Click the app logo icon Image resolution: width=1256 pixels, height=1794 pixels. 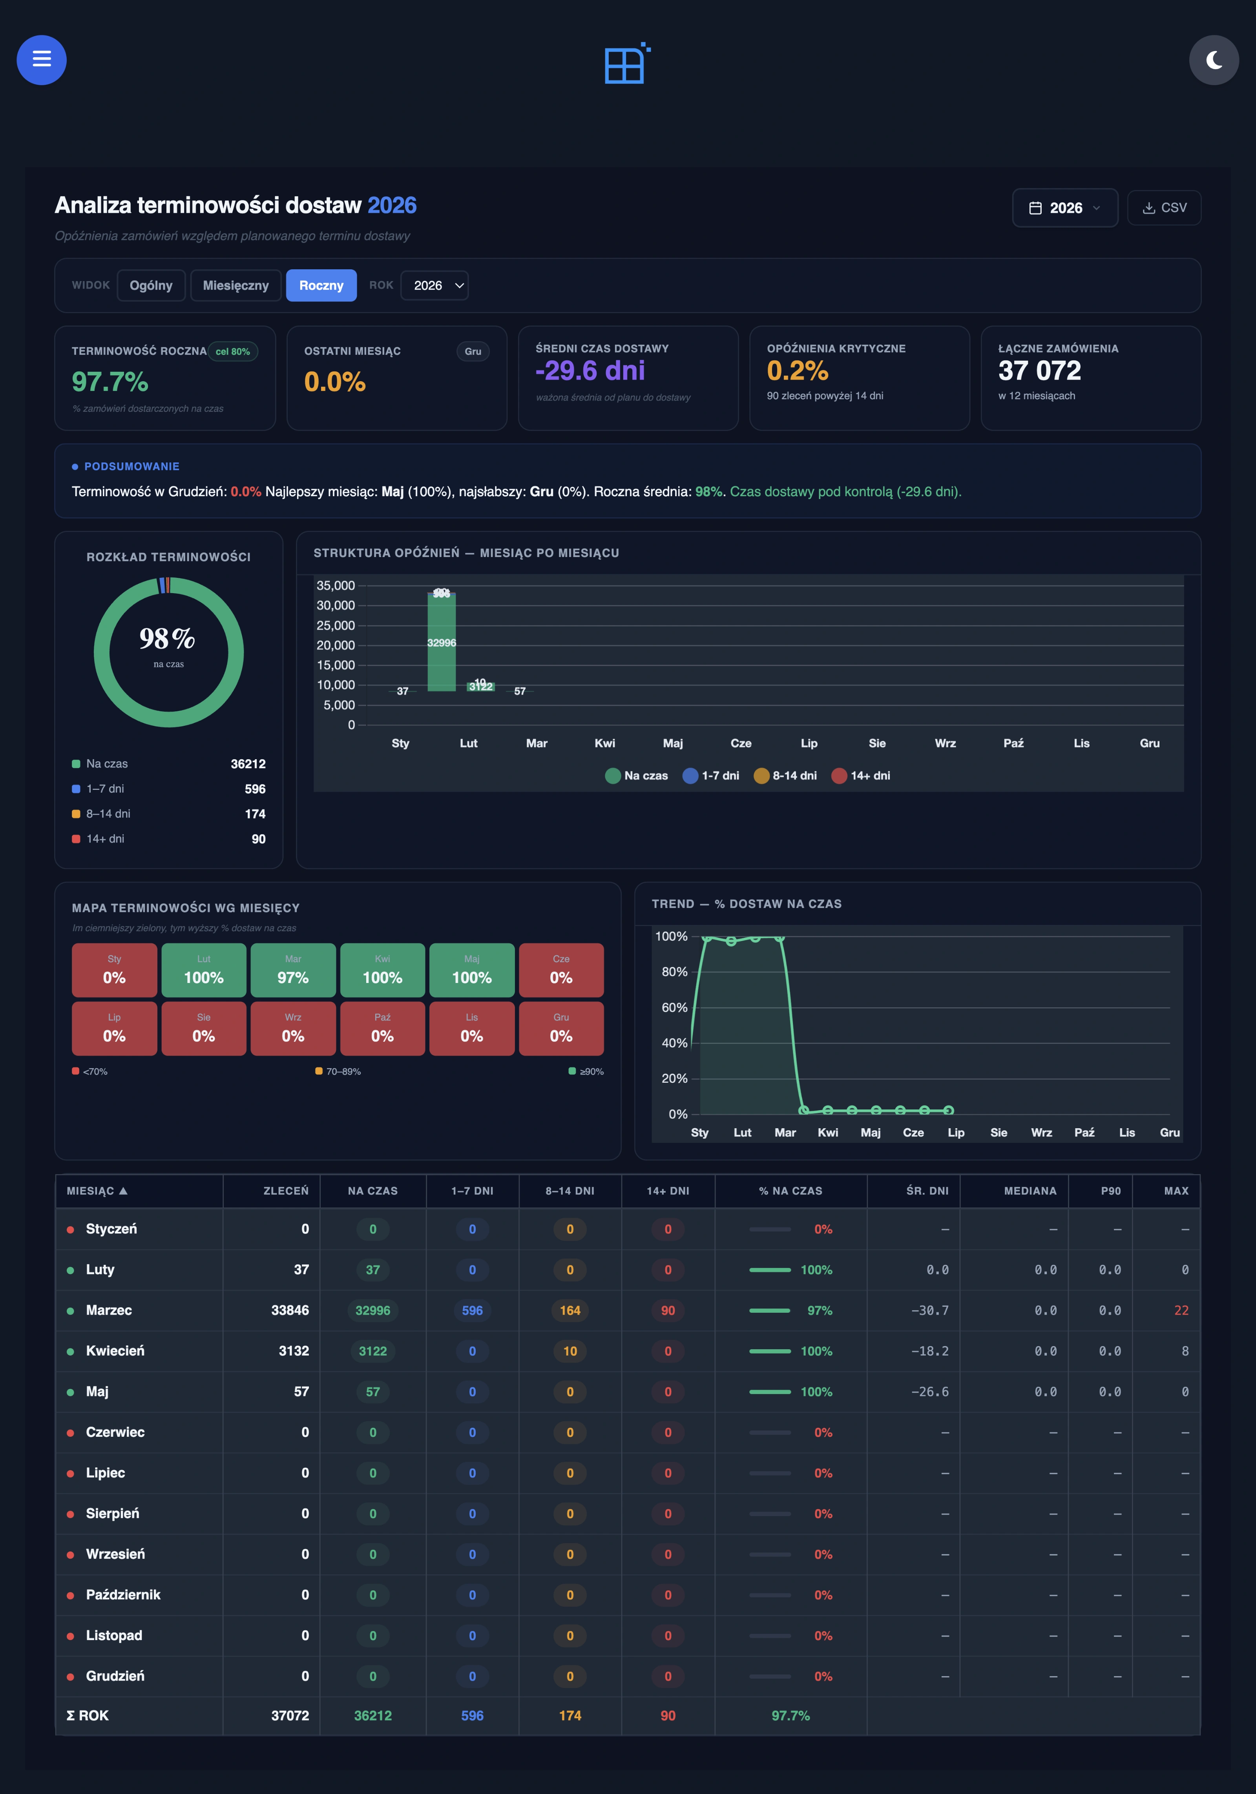(627, 62)
